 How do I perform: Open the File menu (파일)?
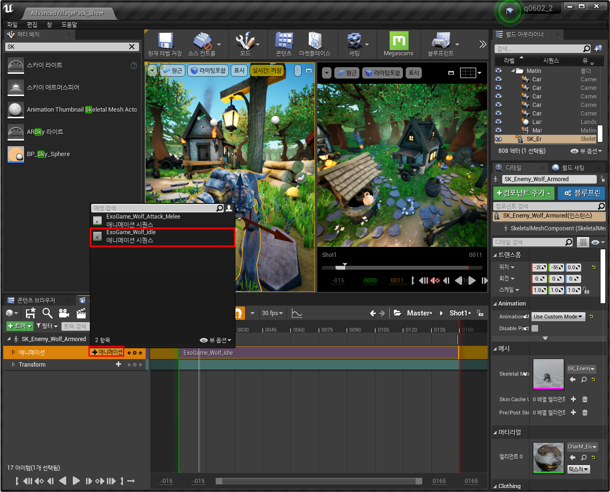pyautogui.click(x=12, y=25)
